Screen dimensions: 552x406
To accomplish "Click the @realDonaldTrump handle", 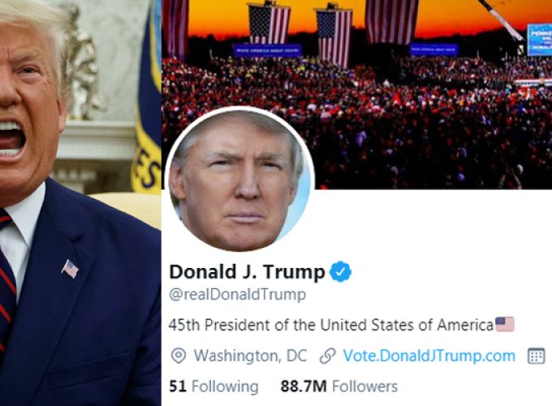I will coord(237,295).
